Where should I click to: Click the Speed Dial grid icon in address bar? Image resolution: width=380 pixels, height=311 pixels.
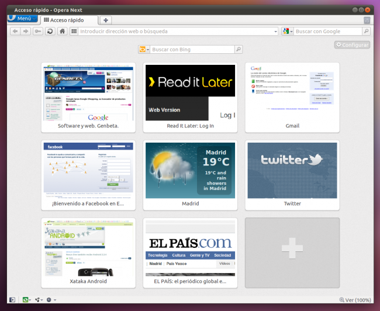click(74, 31)
